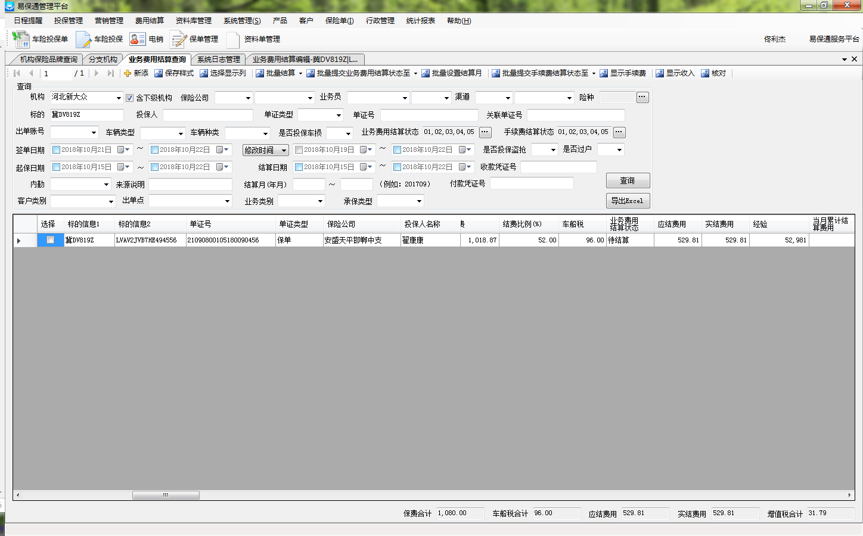Enable the 结算日期 start date checkbox
The height and width of the screenshot is (536, 863).
299,167
